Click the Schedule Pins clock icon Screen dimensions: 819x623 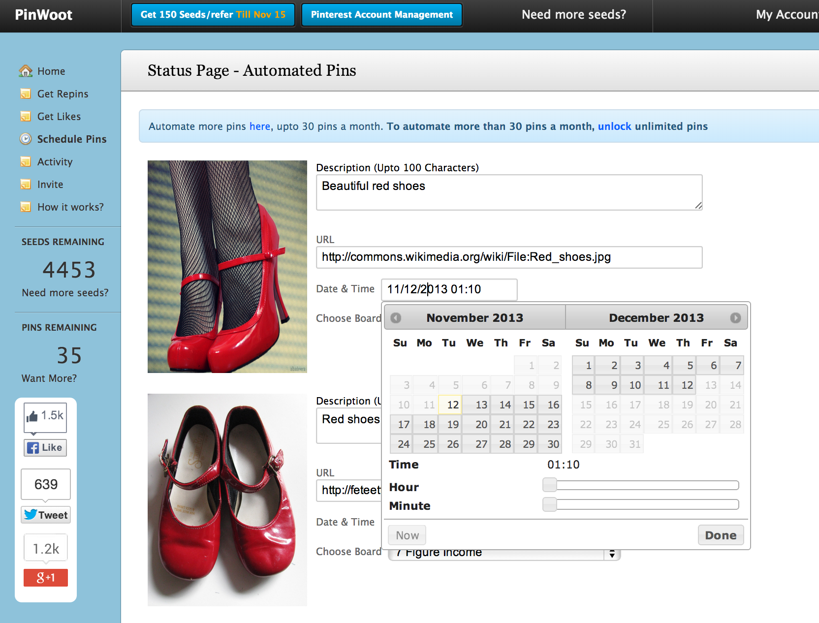26,139
